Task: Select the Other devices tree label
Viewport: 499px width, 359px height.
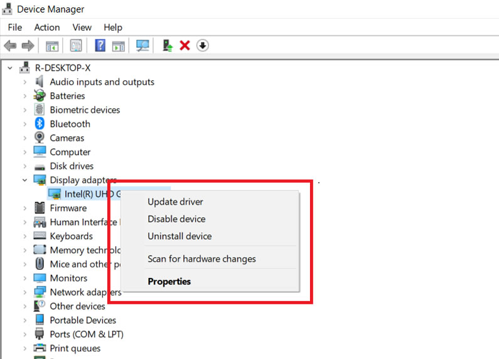Action: click(x=78, y=306)
